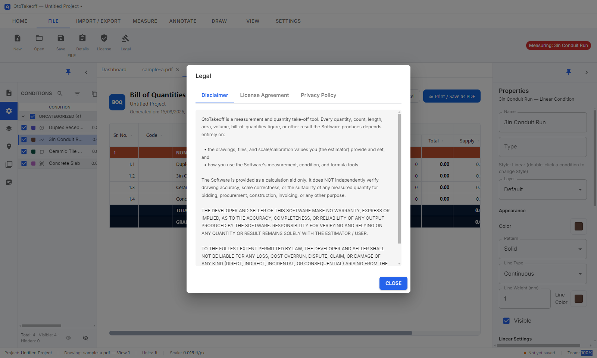Click the QtoTakeoff app icon in title bar
Image resolution: width=597 pixels, height=358 pixels.
(7, 6)
